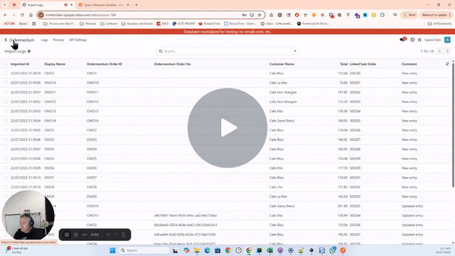Play the video with the center play button
Image resolution: width=455 pixels, height=256 pixels.
pos(227,128)
